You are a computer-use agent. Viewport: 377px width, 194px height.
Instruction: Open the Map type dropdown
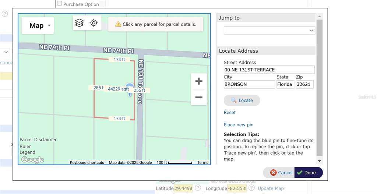pos(37,25)
